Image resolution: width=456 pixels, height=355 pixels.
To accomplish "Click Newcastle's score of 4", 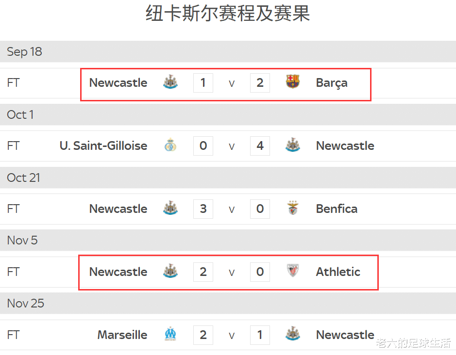I will tap(260, 145).
